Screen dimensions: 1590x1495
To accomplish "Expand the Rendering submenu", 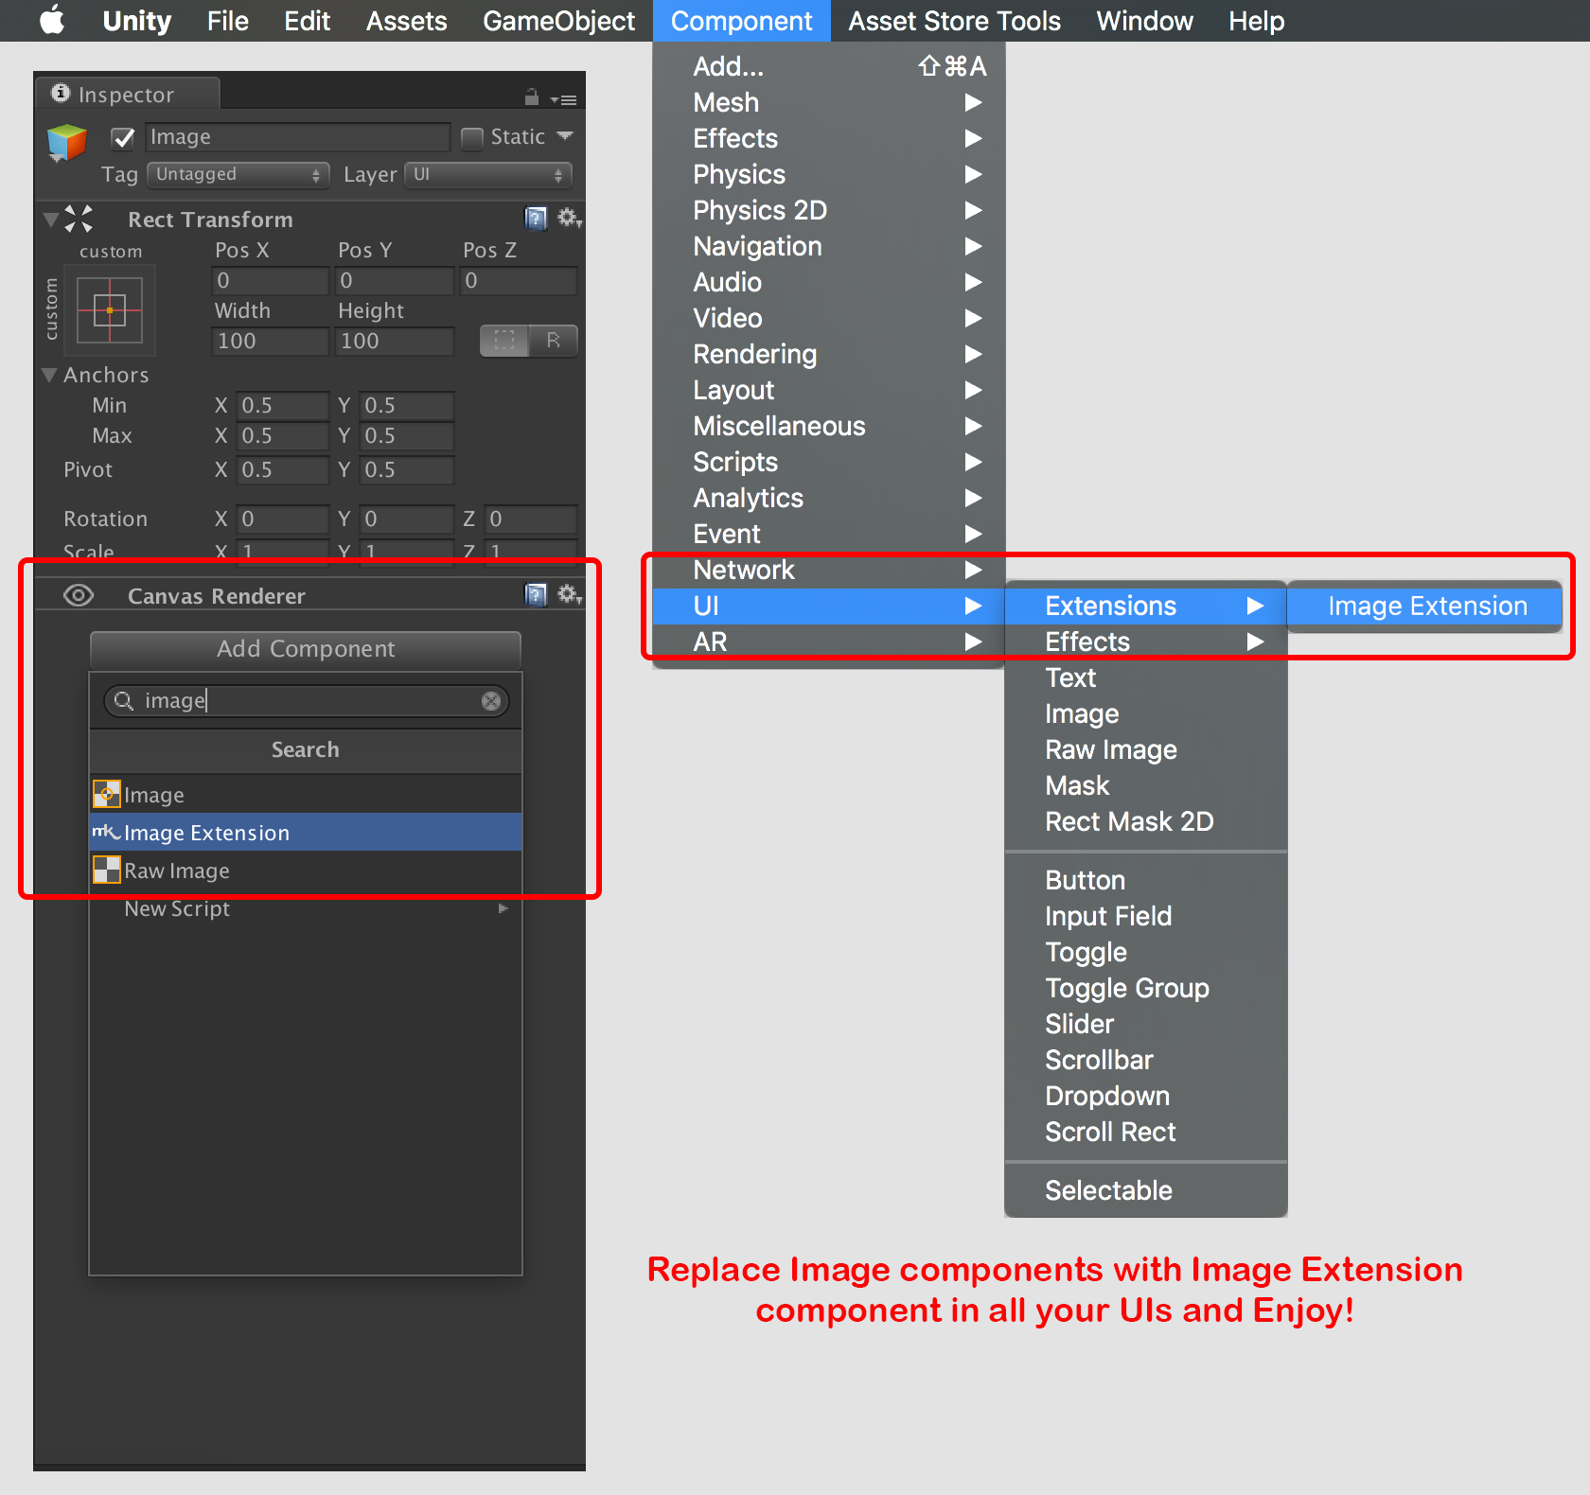I will tap(829, 354).
